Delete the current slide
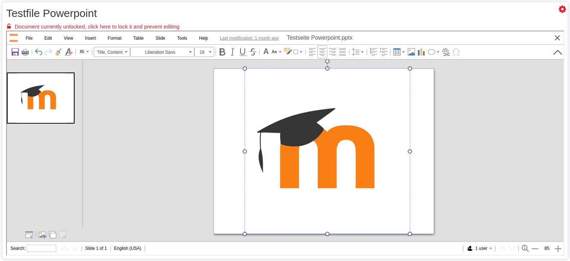The width and height of the screenshot is (570, 261). click(63, 235)
